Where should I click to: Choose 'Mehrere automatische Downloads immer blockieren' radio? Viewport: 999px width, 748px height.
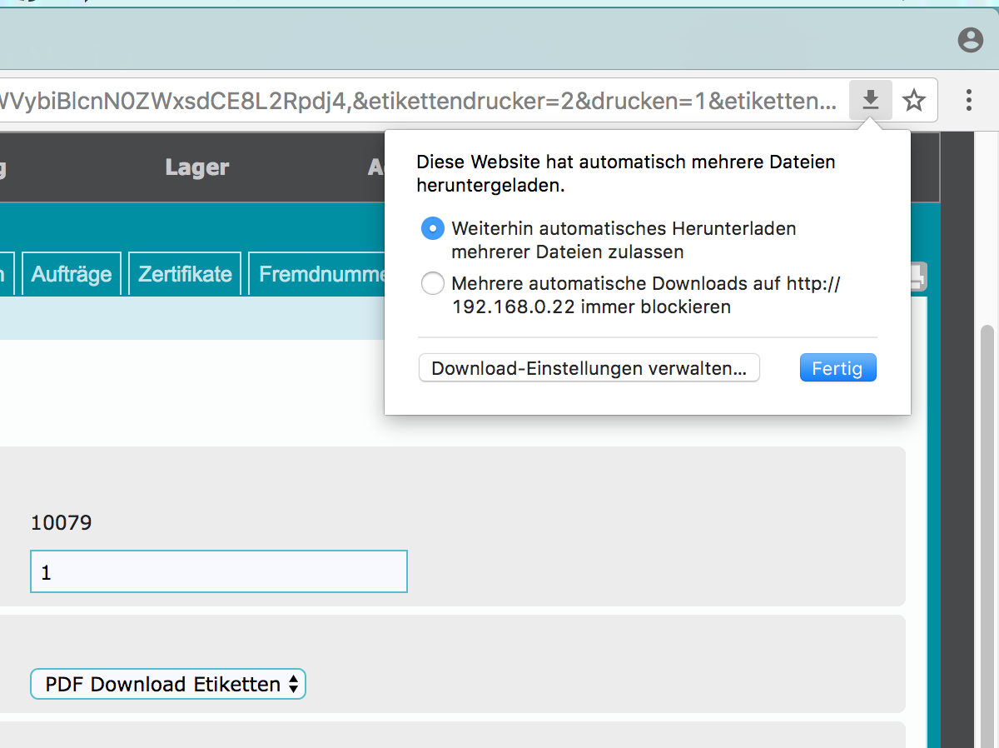[x=433, y=284]
